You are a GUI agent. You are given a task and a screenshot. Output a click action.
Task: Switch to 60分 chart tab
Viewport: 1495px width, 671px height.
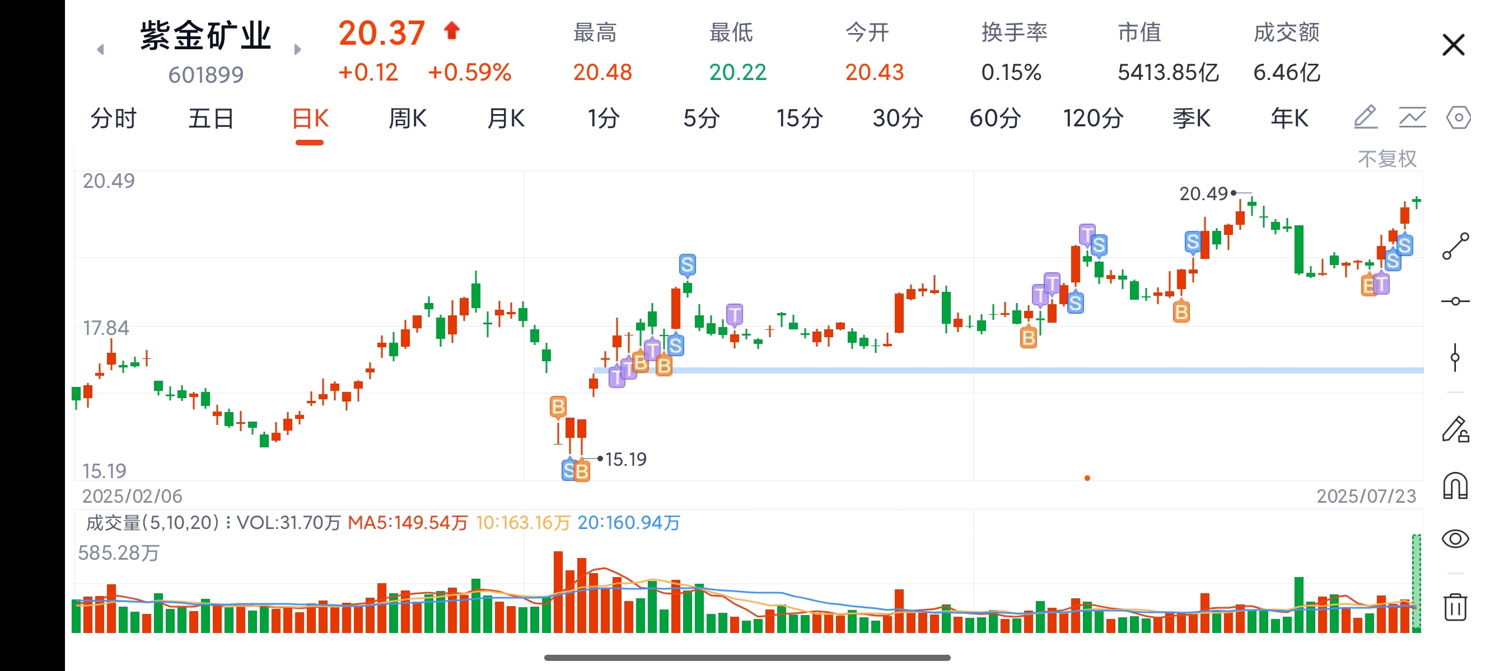[996, 118]
